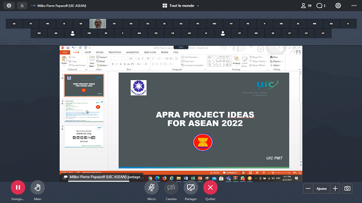
Task: Click the info icon at top left
Action: 9,5
